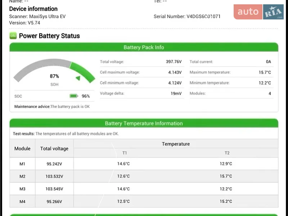Click the M3 T2 temperature 12.2°C cell
Screen dimensions: 288x216
point(226,189)
